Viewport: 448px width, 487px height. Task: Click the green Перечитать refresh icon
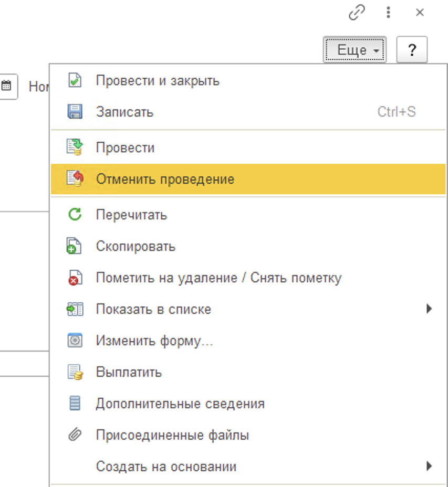[75, 214]
